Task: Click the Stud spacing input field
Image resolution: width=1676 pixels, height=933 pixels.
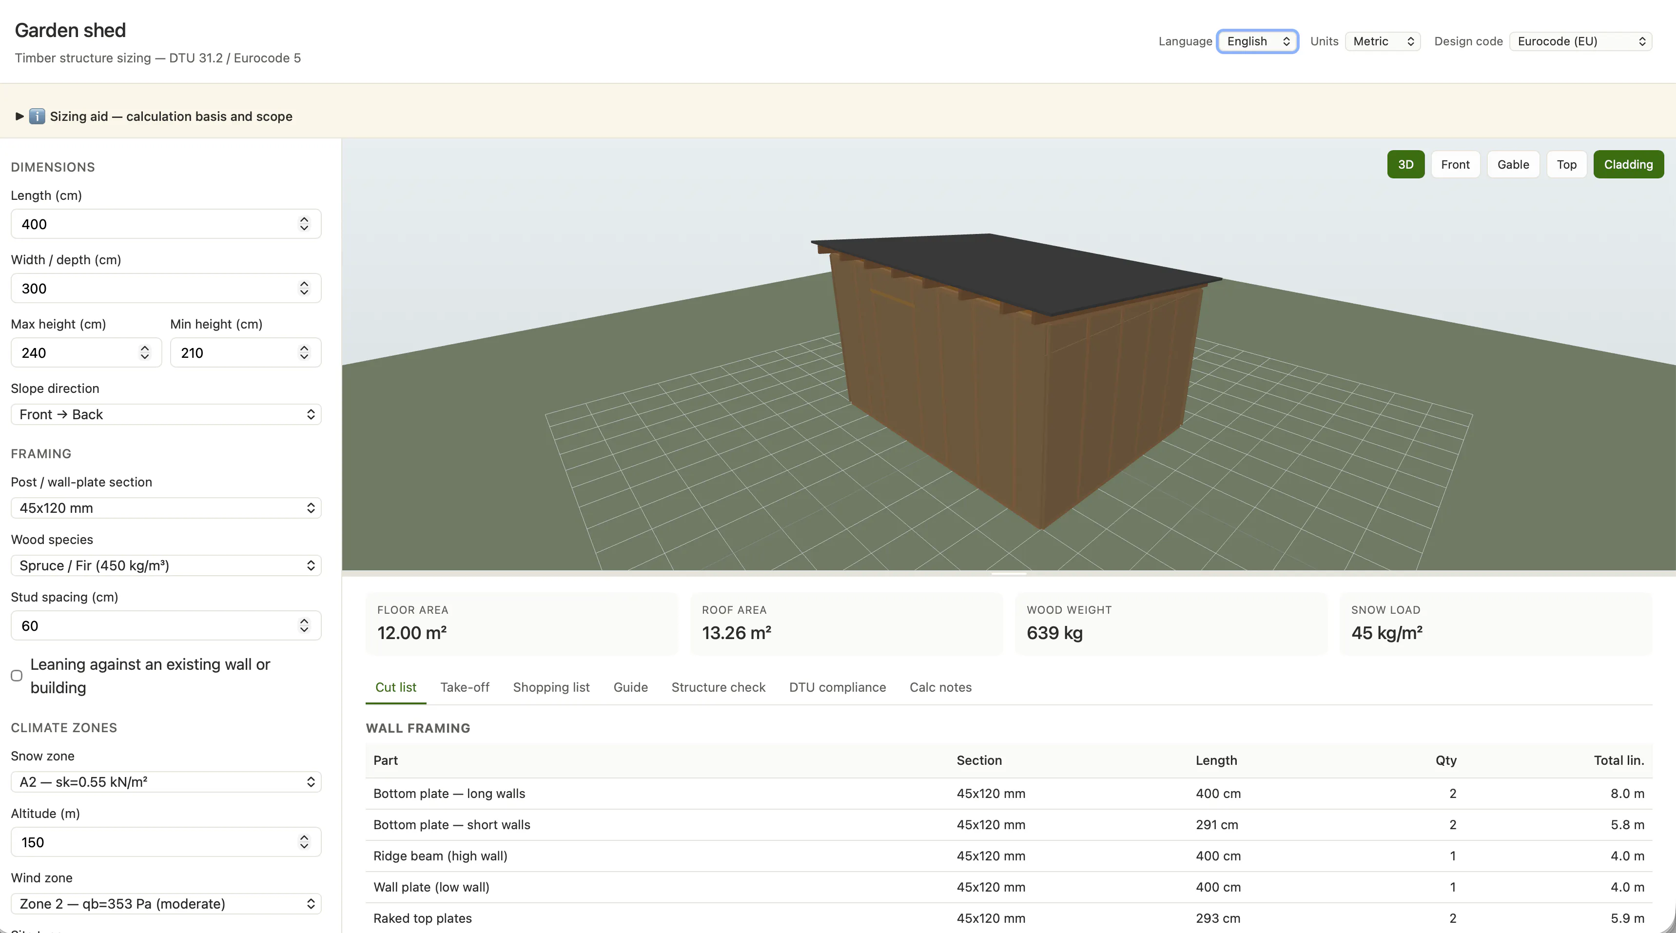Action: 166,625
